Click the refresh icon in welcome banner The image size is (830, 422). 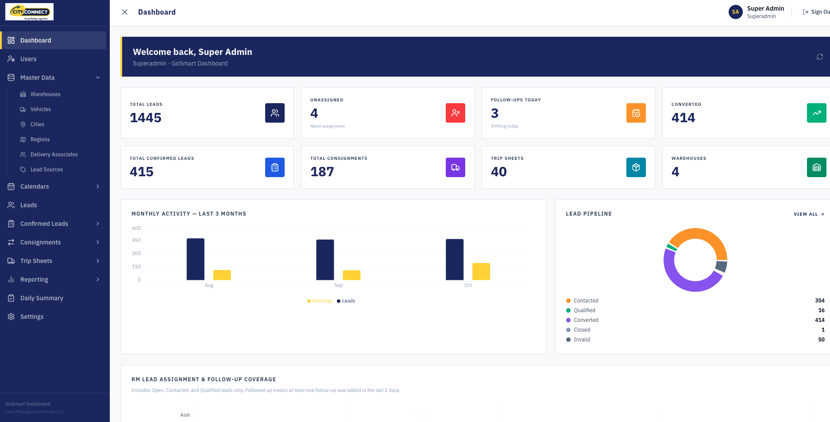[x=820, y=57]
